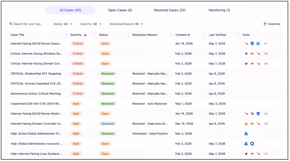Click Dismissed - False Positive resolution reason
290x161 pixels.
pos(150,134)
